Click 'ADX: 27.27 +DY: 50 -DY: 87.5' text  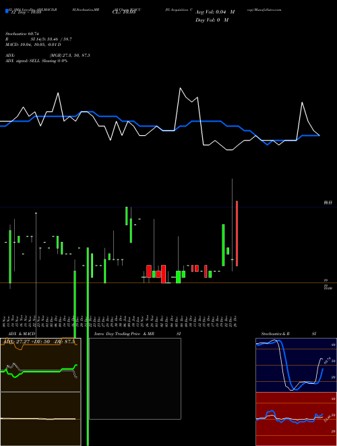point(39,342)
